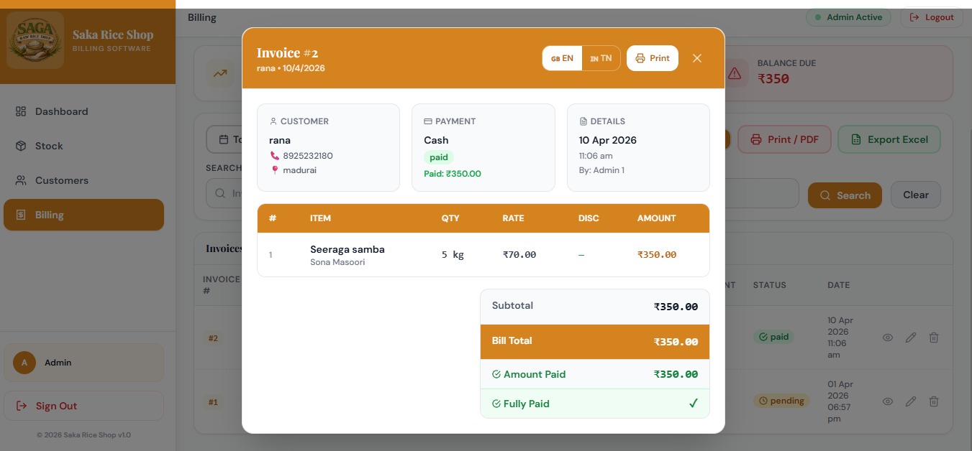This screenshot has height=451, width=972.
Task: View invoice #1 using the eye icon
Action: [x=888, y=401]
